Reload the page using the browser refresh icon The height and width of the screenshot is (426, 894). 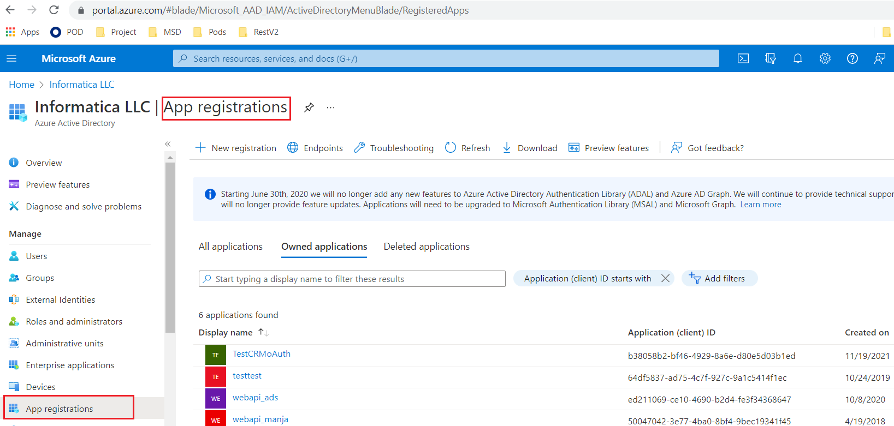54,10
